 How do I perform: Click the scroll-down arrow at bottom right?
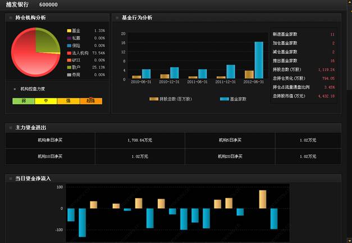(349, 240)
